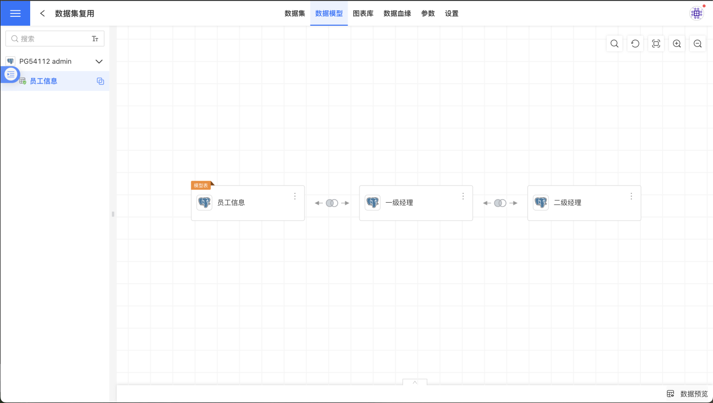Expand the bottom preview panel arrow
Viewport: 713px width, 403px height.
pos(415,382)
